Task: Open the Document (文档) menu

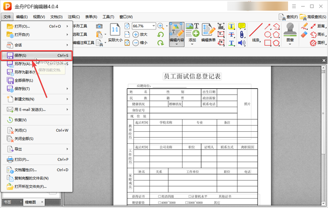Action: coord(56,17)
